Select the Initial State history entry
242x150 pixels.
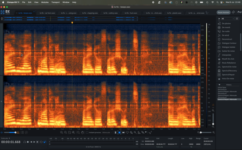point(222,88)
